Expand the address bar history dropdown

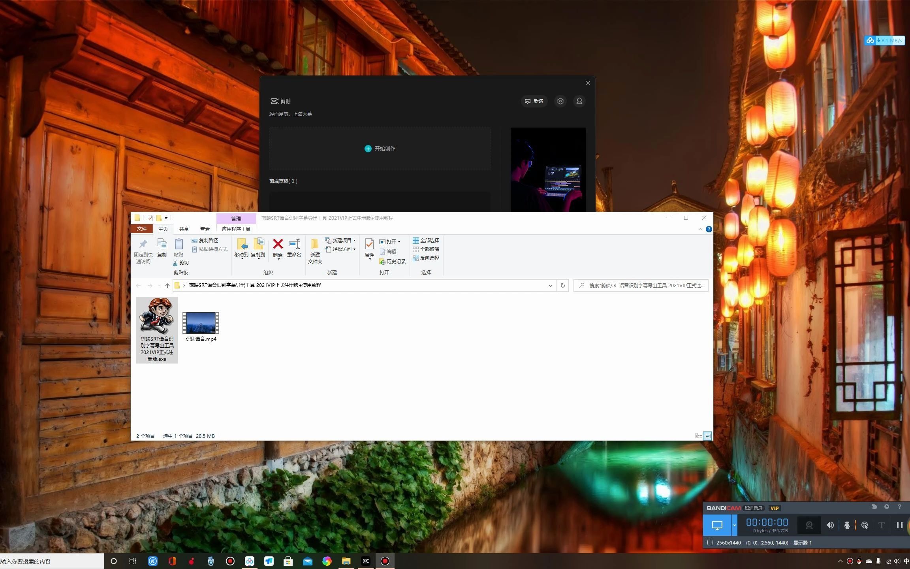(x=550, y=285)
